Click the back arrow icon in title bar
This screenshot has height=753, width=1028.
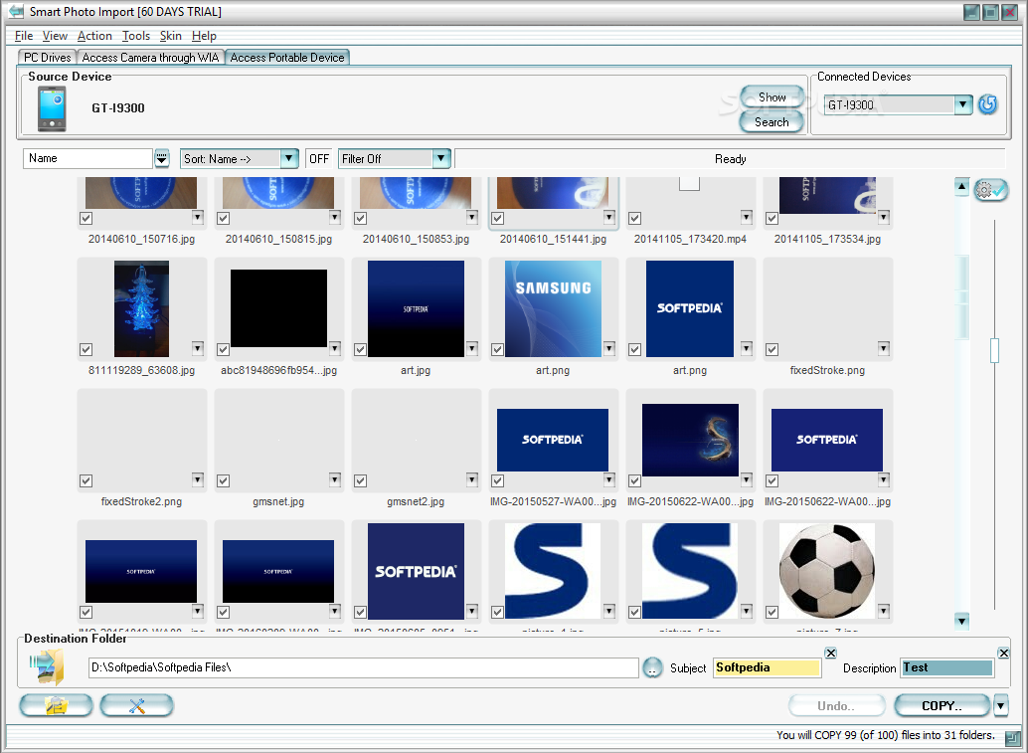point(15,12)
